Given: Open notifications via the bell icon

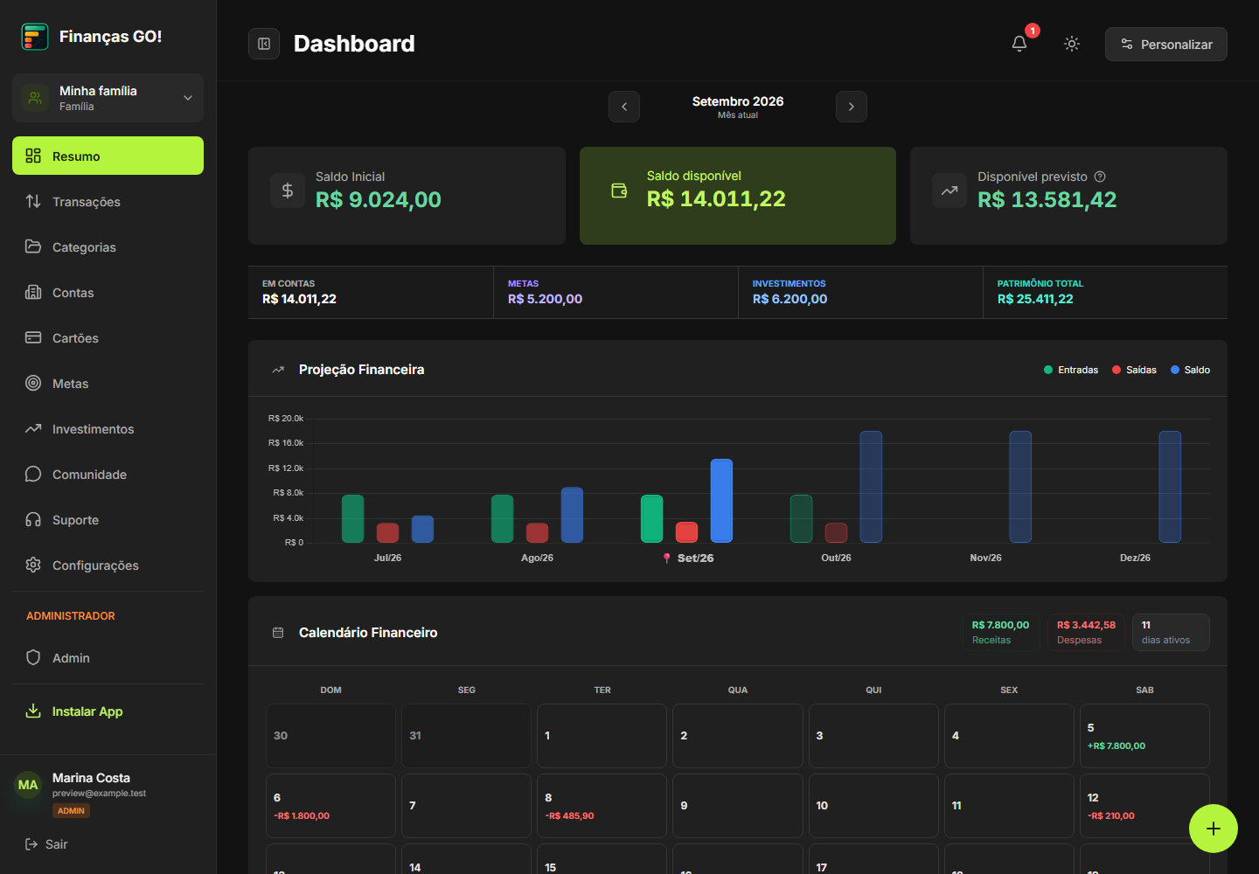Looking at the screenshot, I should tap(1019, 44).
